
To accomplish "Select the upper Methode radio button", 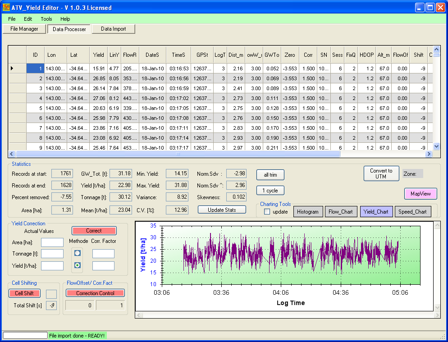I will [x=77, y=253].
